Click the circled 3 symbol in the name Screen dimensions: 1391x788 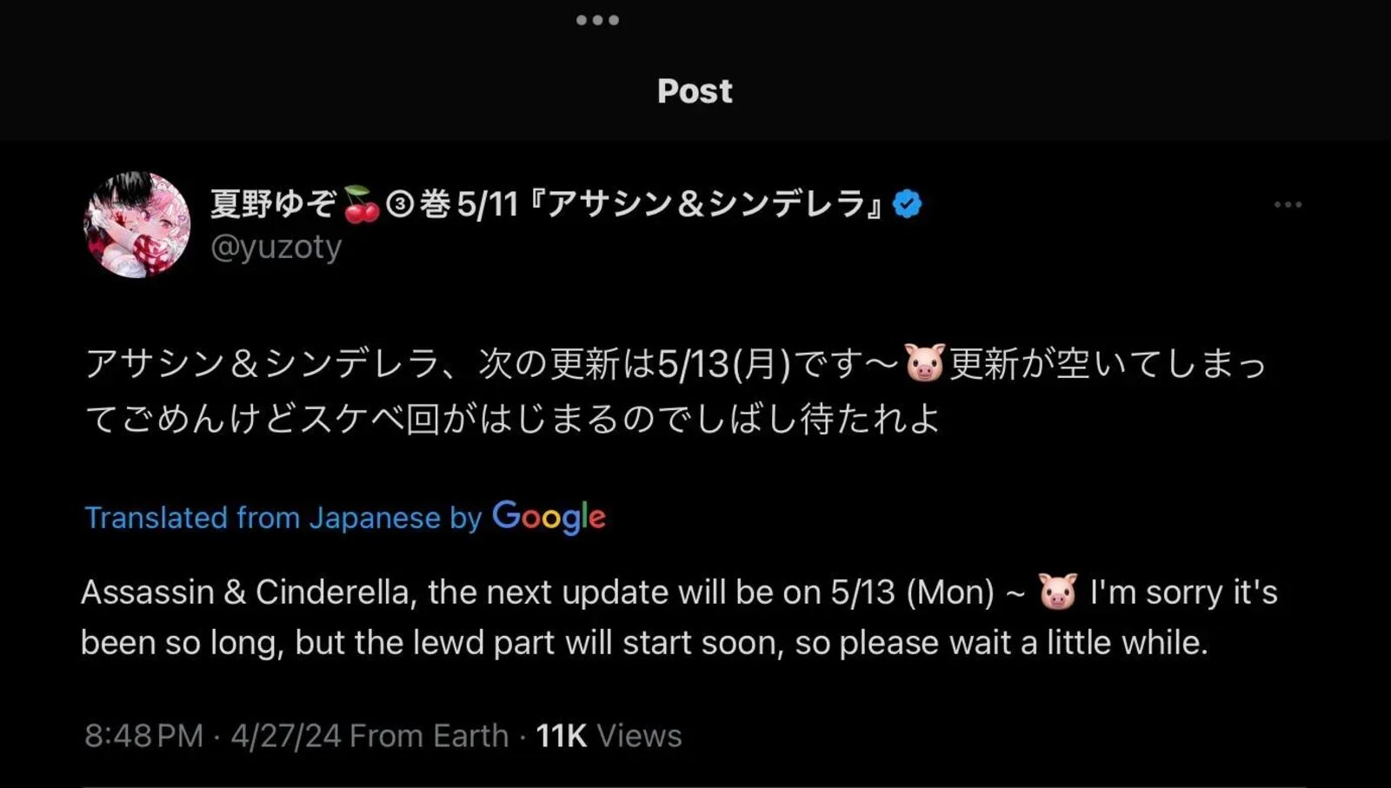[x=399, y=204]
